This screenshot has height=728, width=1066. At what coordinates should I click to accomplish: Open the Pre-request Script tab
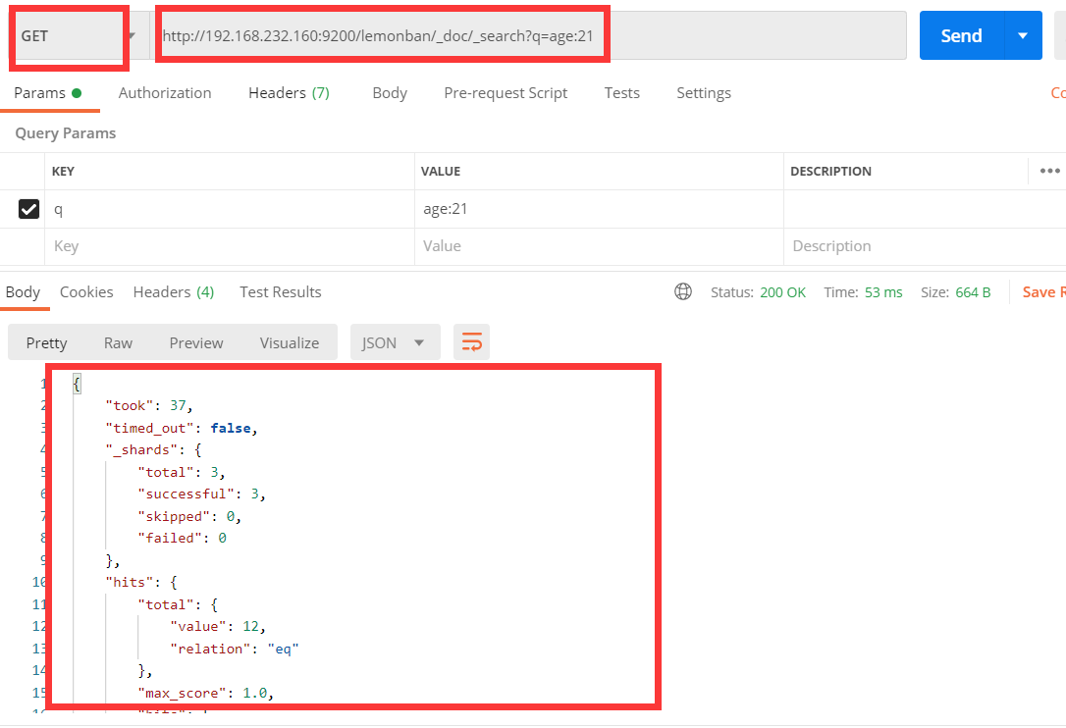506,93
